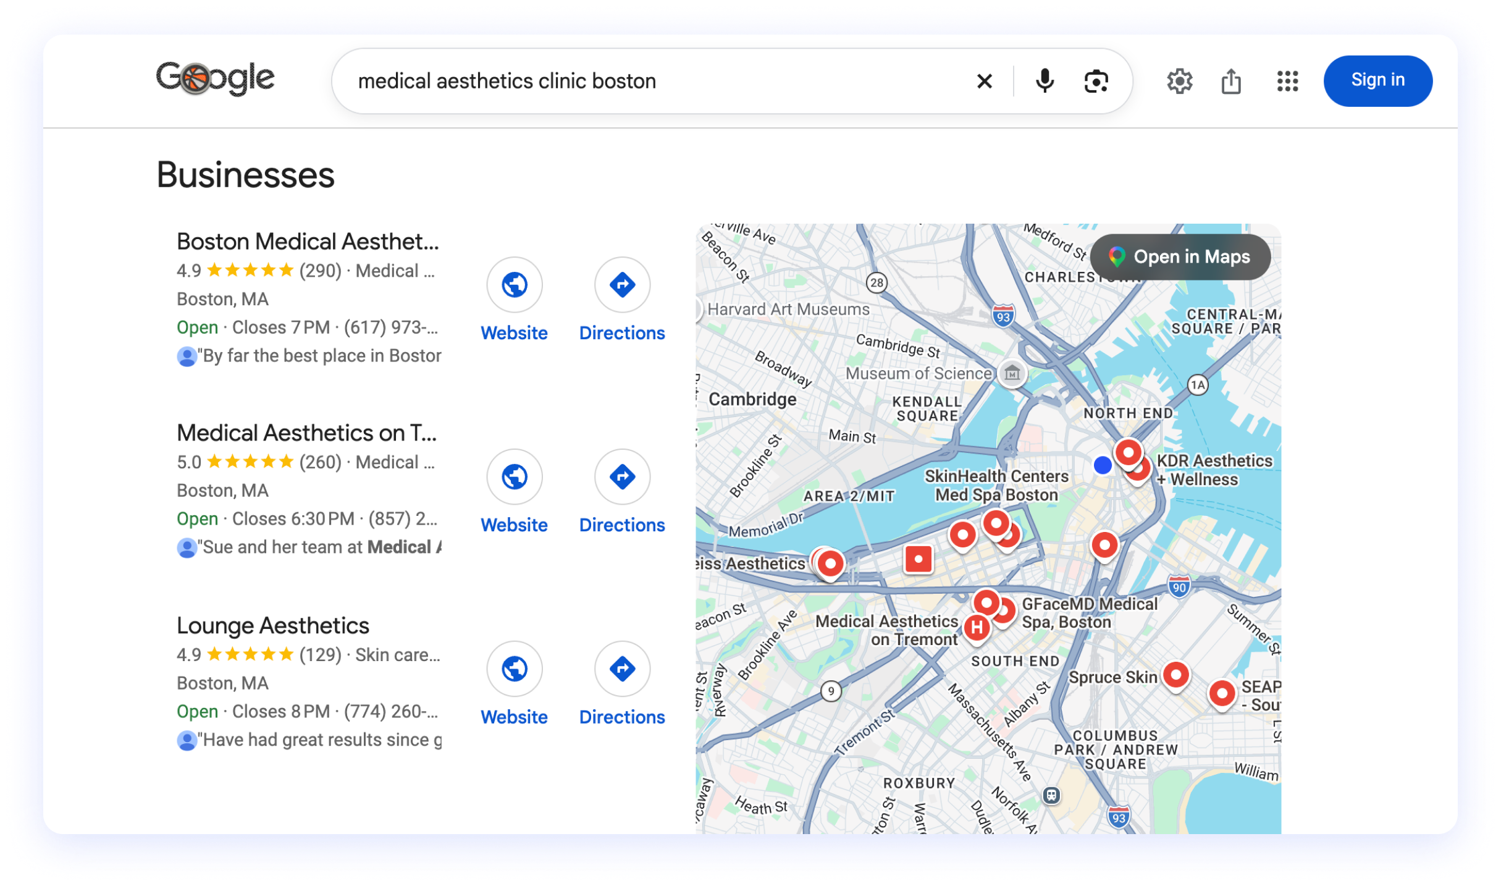Open website for Lounge Aesthetics
The width and height of the screenshot is (1501, 886).
tap(514, 685)
